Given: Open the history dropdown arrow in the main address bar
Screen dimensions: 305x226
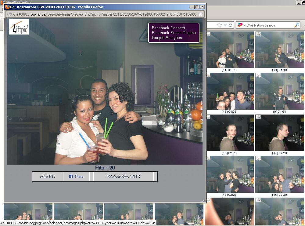Looking at the screenshot, I should pos(225,25).
